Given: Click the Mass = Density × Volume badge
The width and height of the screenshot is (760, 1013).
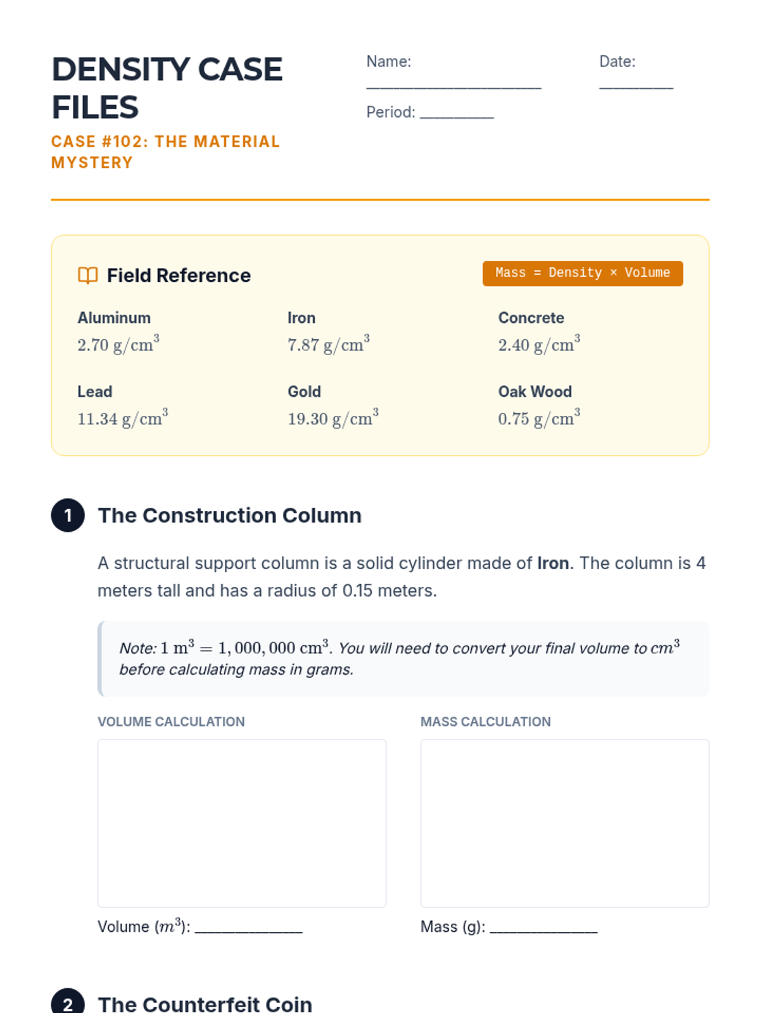Looking at the screenshot, I should pyautogui.click(x=582, y=273).
